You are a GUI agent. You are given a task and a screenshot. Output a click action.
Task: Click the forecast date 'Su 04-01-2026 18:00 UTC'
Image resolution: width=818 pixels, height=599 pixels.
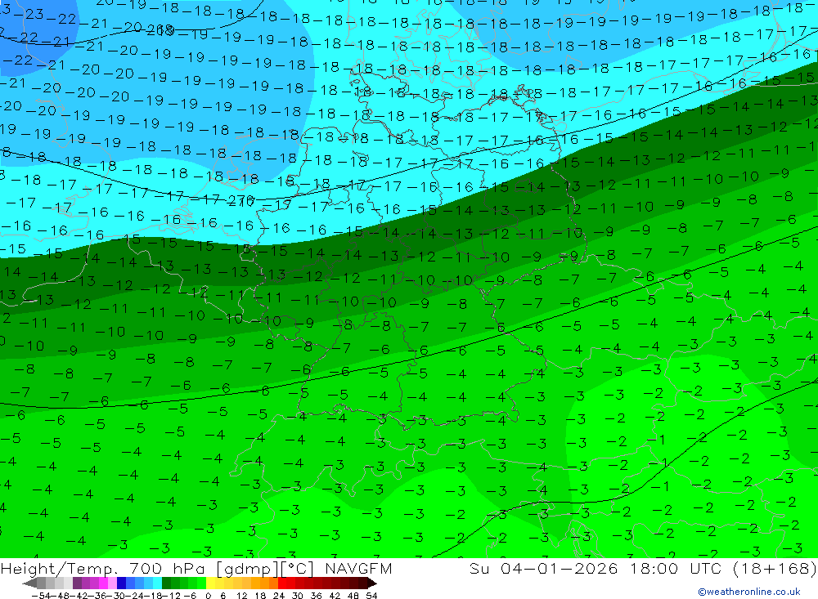click(596, 568)
